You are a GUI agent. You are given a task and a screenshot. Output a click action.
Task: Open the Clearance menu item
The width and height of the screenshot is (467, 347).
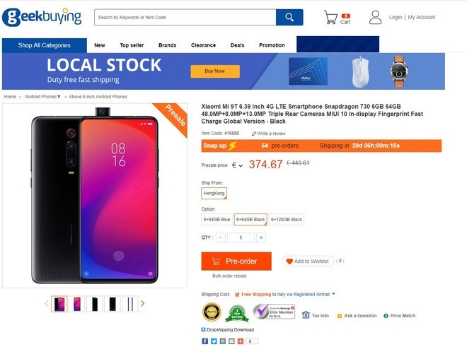click(x=203, y=45)
